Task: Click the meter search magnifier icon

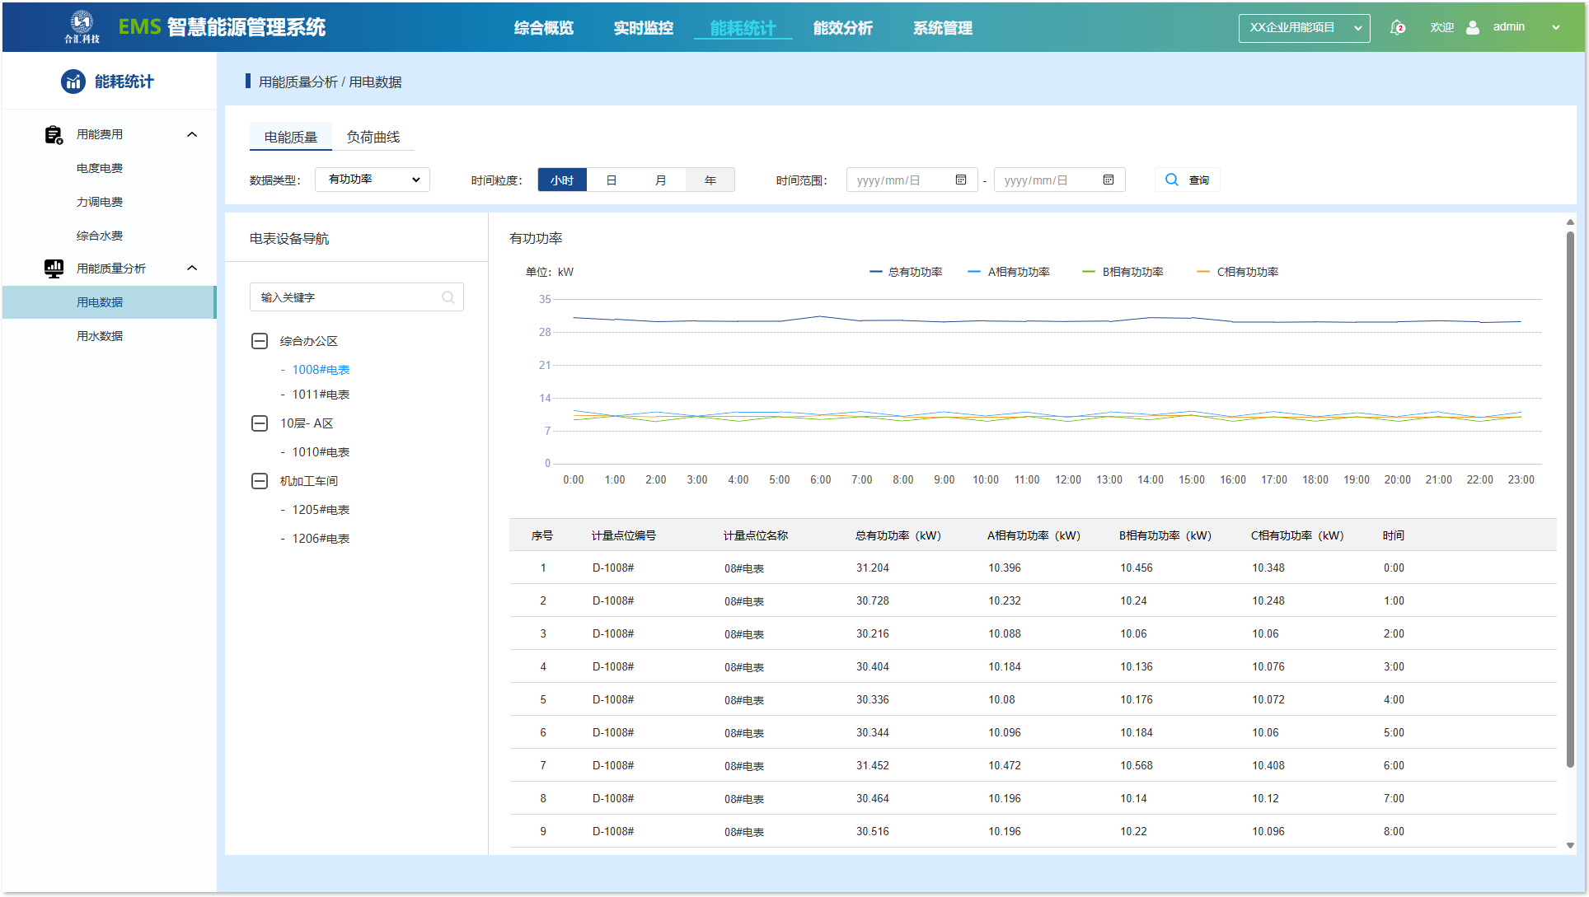Action: pyautogui.click(x=448, y=297)
